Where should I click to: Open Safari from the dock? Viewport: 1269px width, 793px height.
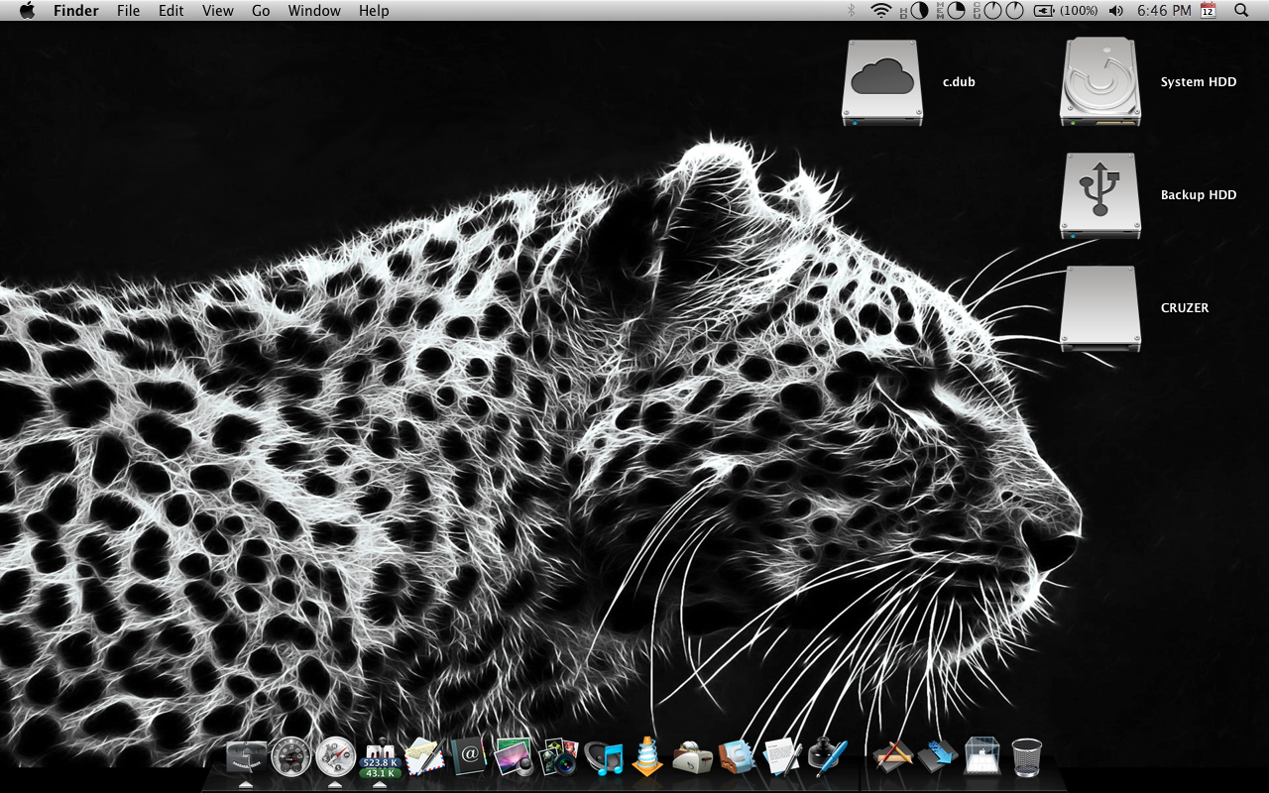tap(335, 757)
